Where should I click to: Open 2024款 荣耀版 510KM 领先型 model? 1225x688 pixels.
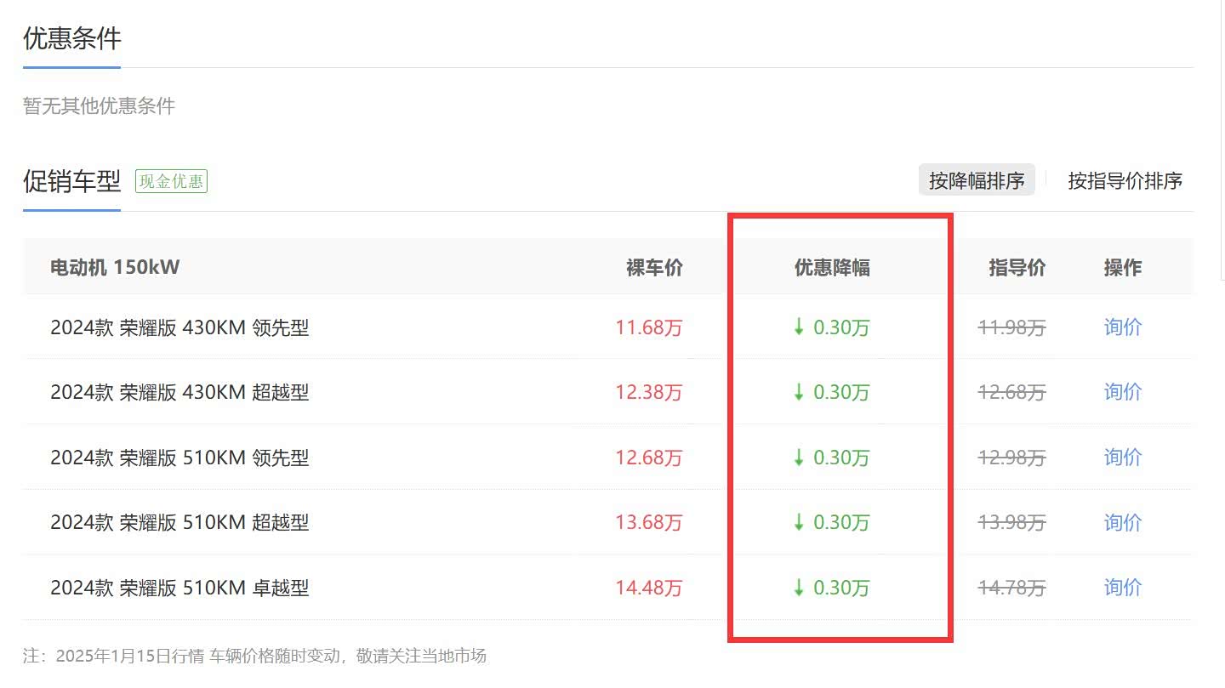click(x=179, y=458)
